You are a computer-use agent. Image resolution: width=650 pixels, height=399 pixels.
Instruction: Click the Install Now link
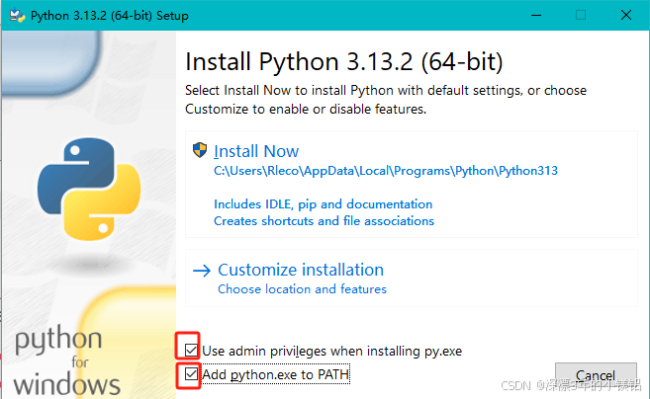(256, 151)
